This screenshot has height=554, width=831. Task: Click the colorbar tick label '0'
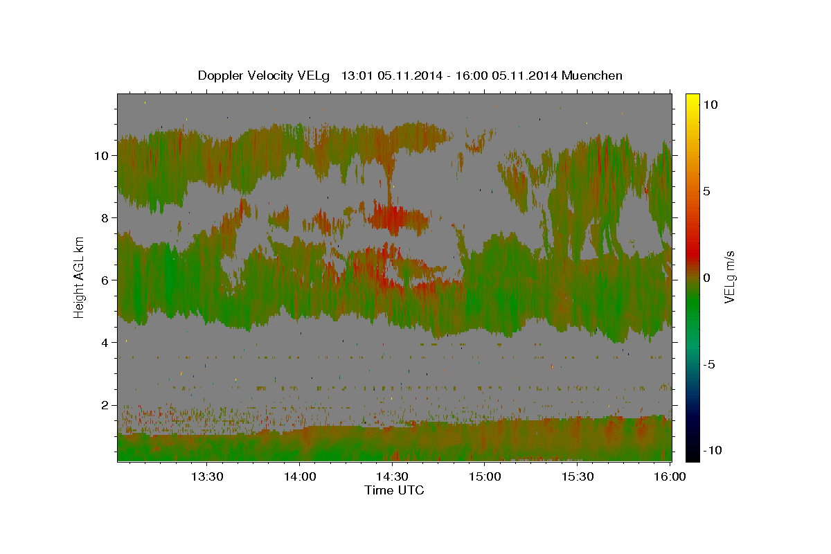click(x=707, y=278)
